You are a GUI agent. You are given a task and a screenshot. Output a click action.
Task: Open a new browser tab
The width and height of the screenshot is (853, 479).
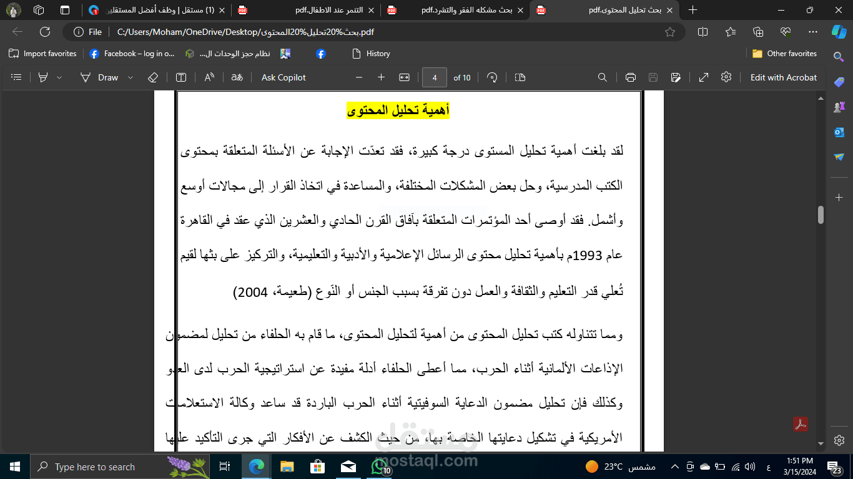click(693, 10)
